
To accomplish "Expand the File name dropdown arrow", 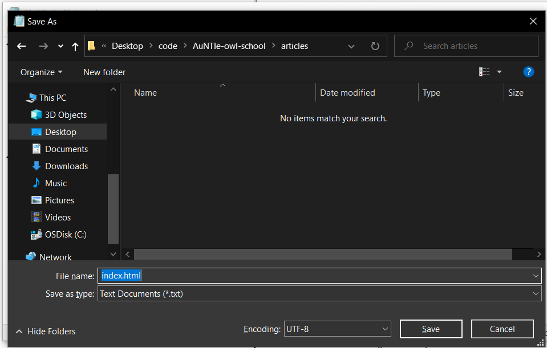I will tap(536, 276).
